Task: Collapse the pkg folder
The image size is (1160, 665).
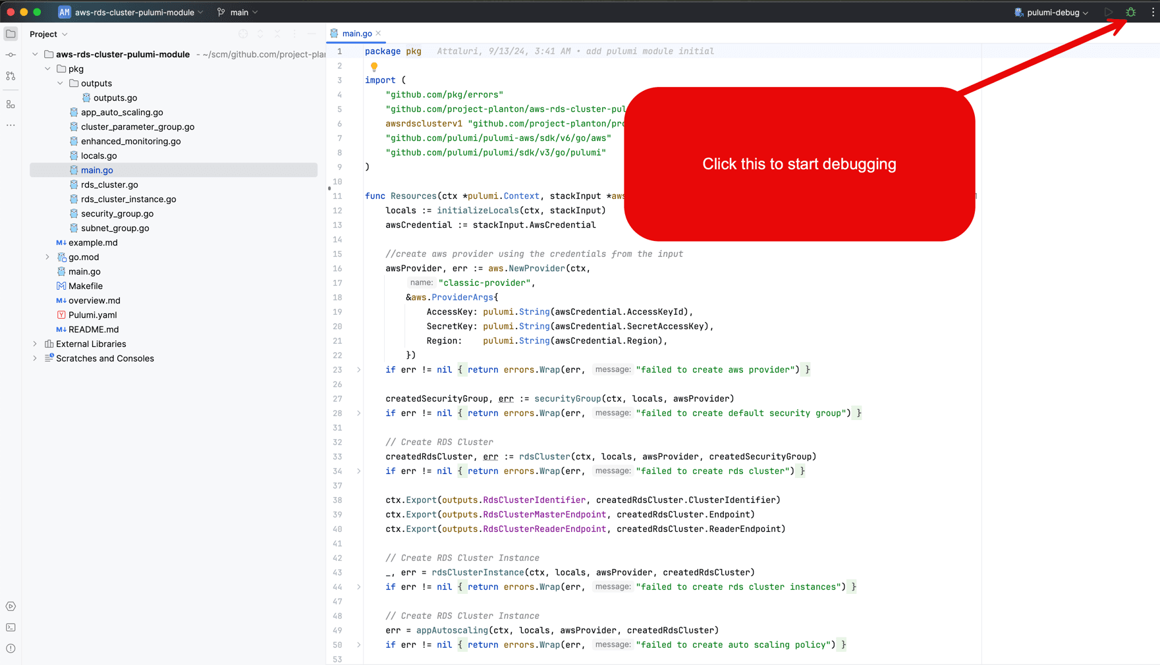Action: click(47, 69)
